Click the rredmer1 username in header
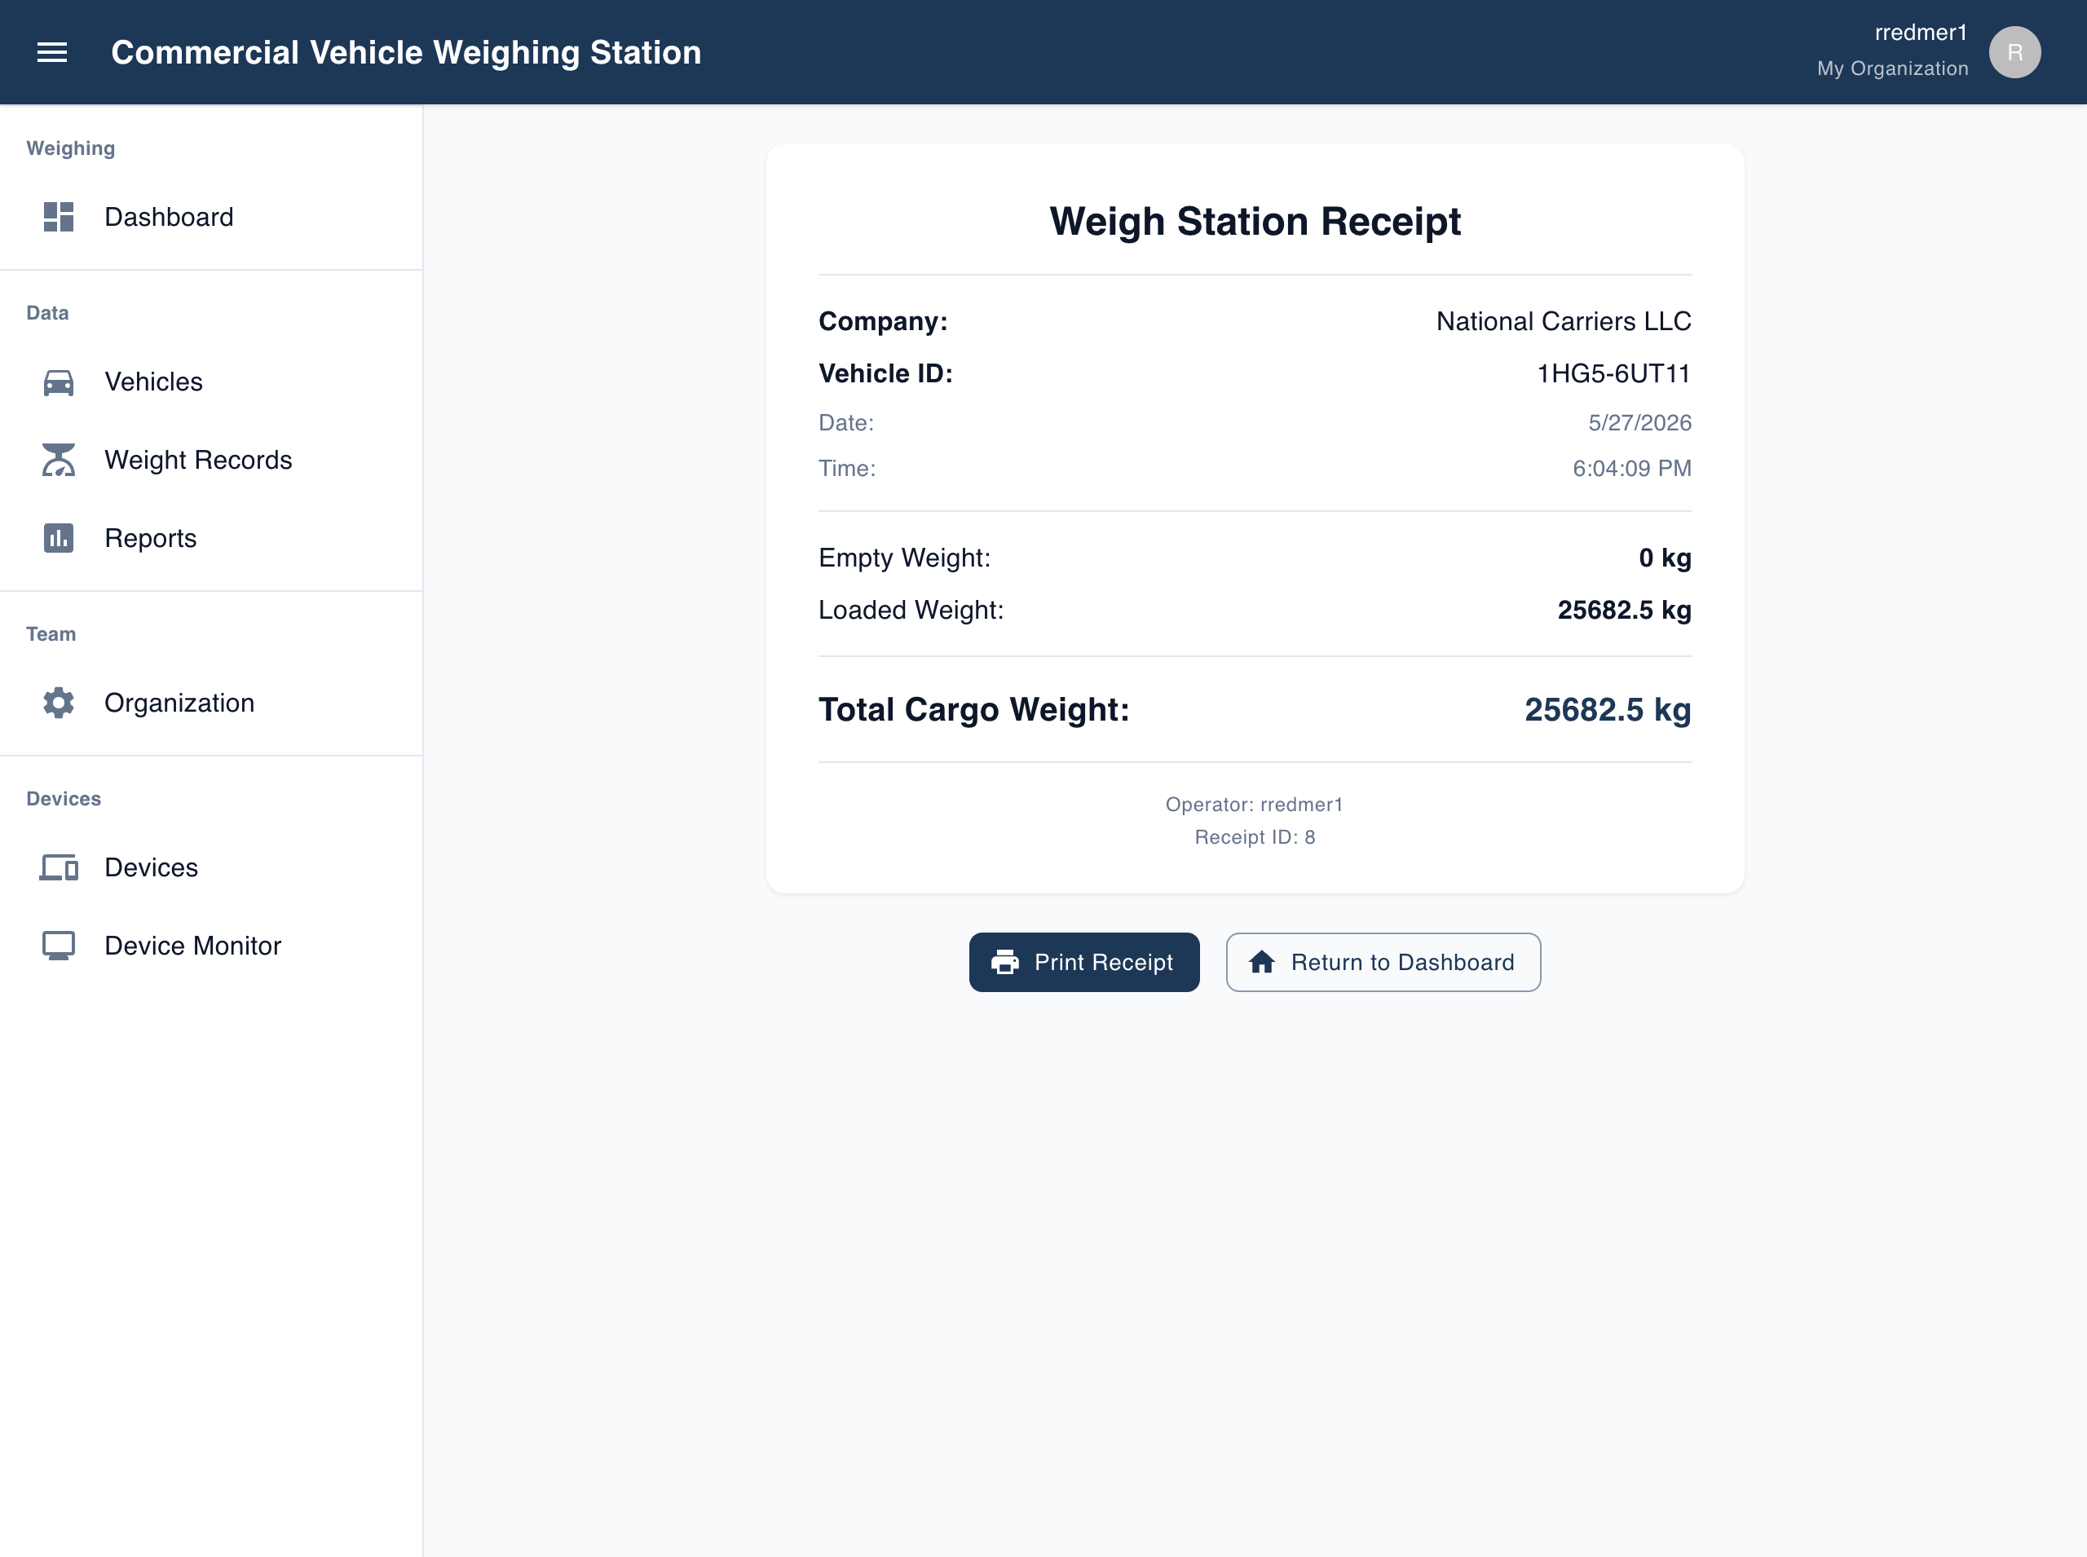Image resolution: width=2087 pixels, height=1557 pixels. [x=1921, y=33]
